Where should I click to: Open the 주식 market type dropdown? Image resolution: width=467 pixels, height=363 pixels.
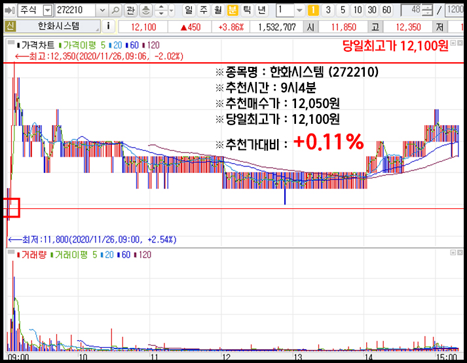pos(47,10)
